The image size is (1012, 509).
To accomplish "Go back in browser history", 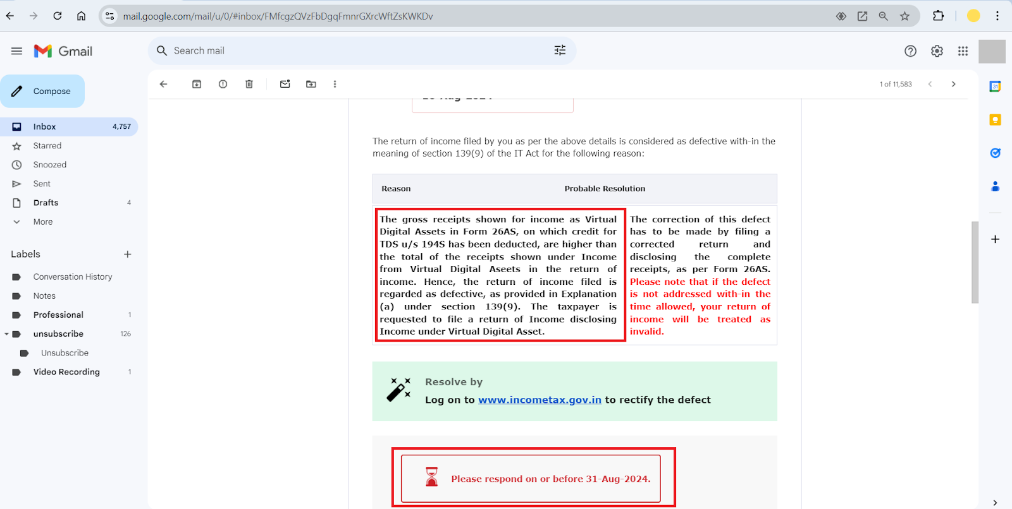I will pyautogui.click(x=10, y=16).
